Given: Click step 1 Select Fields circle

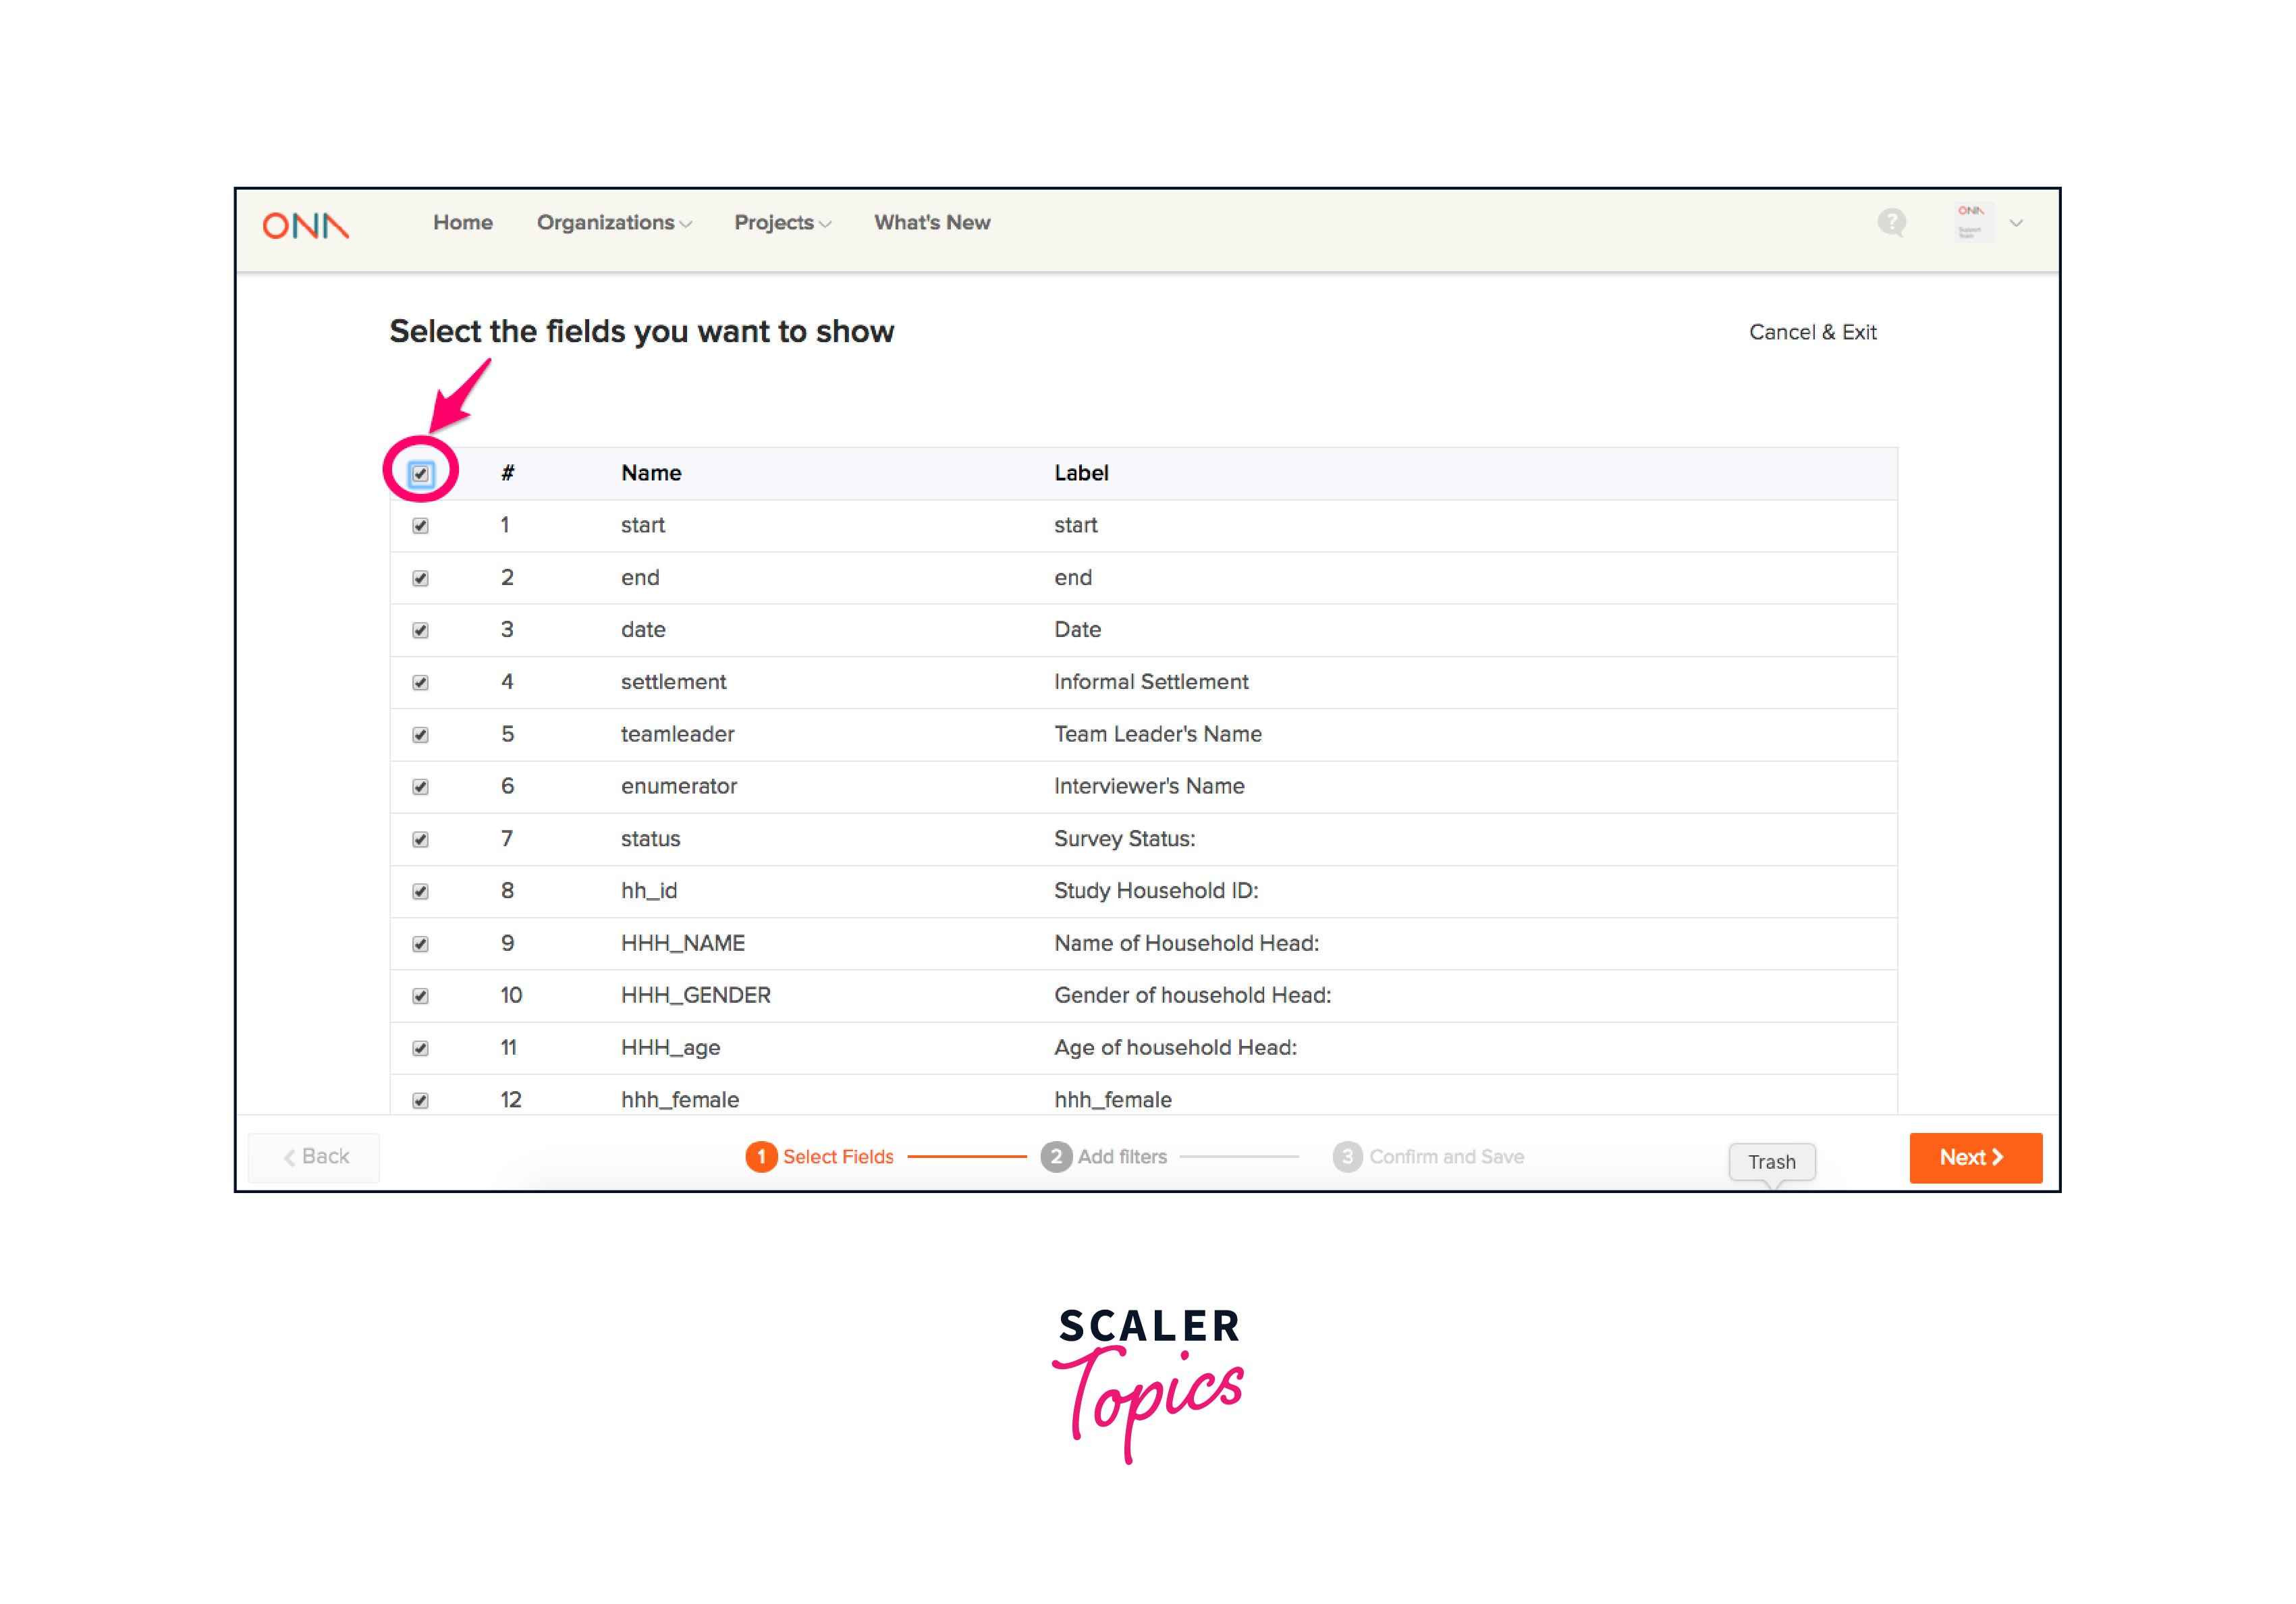Looking at the screenshot, I should point(761,1157).
